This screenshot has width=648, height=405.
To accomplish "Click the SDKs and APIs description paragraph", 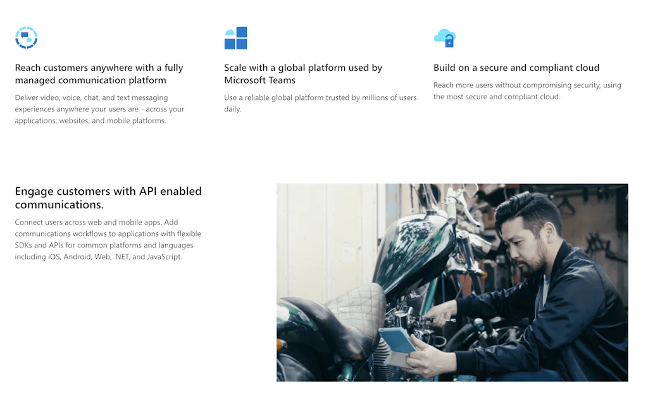I will tap(108, 239).
